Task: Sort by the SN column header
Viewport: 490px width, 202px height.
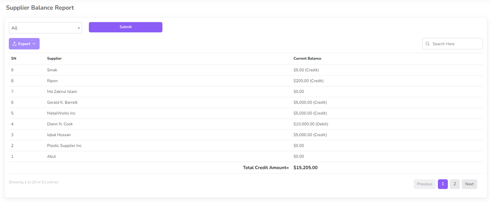Action: pyautogui.click(x=14, y=58)
